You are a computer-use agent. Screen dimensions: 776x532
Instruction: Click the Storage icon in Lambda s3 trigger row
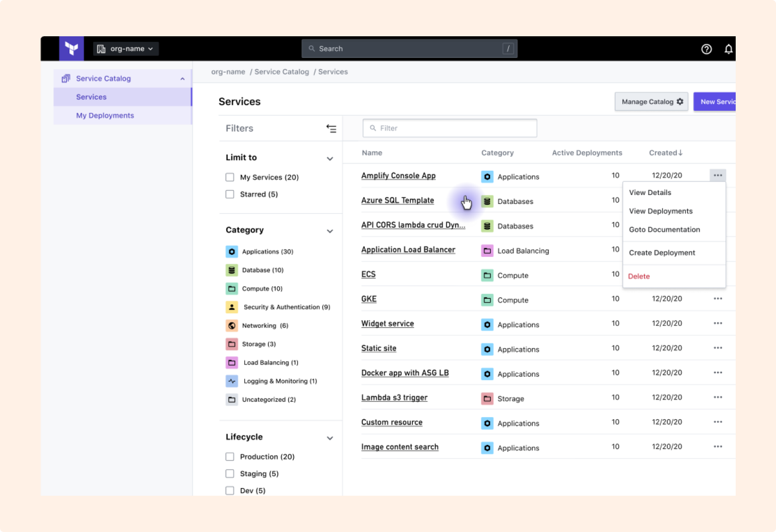[487, 399]
